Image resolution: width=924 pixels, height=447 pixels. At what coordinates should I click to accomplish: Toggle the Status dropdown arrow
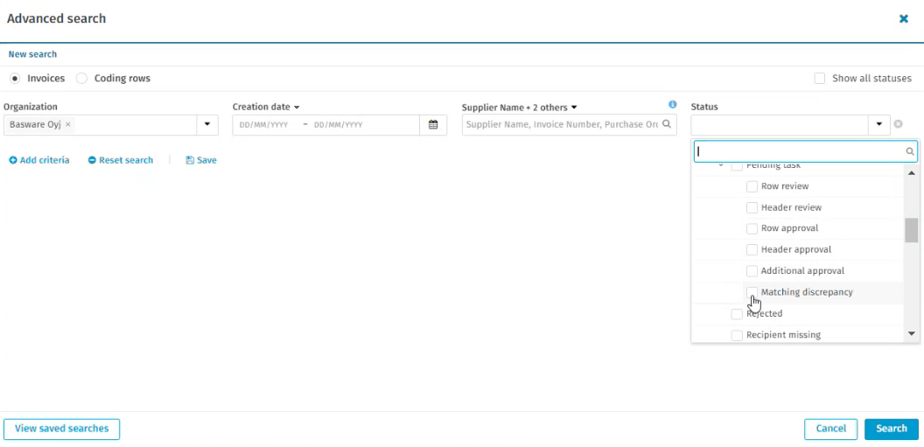[879, 125]
